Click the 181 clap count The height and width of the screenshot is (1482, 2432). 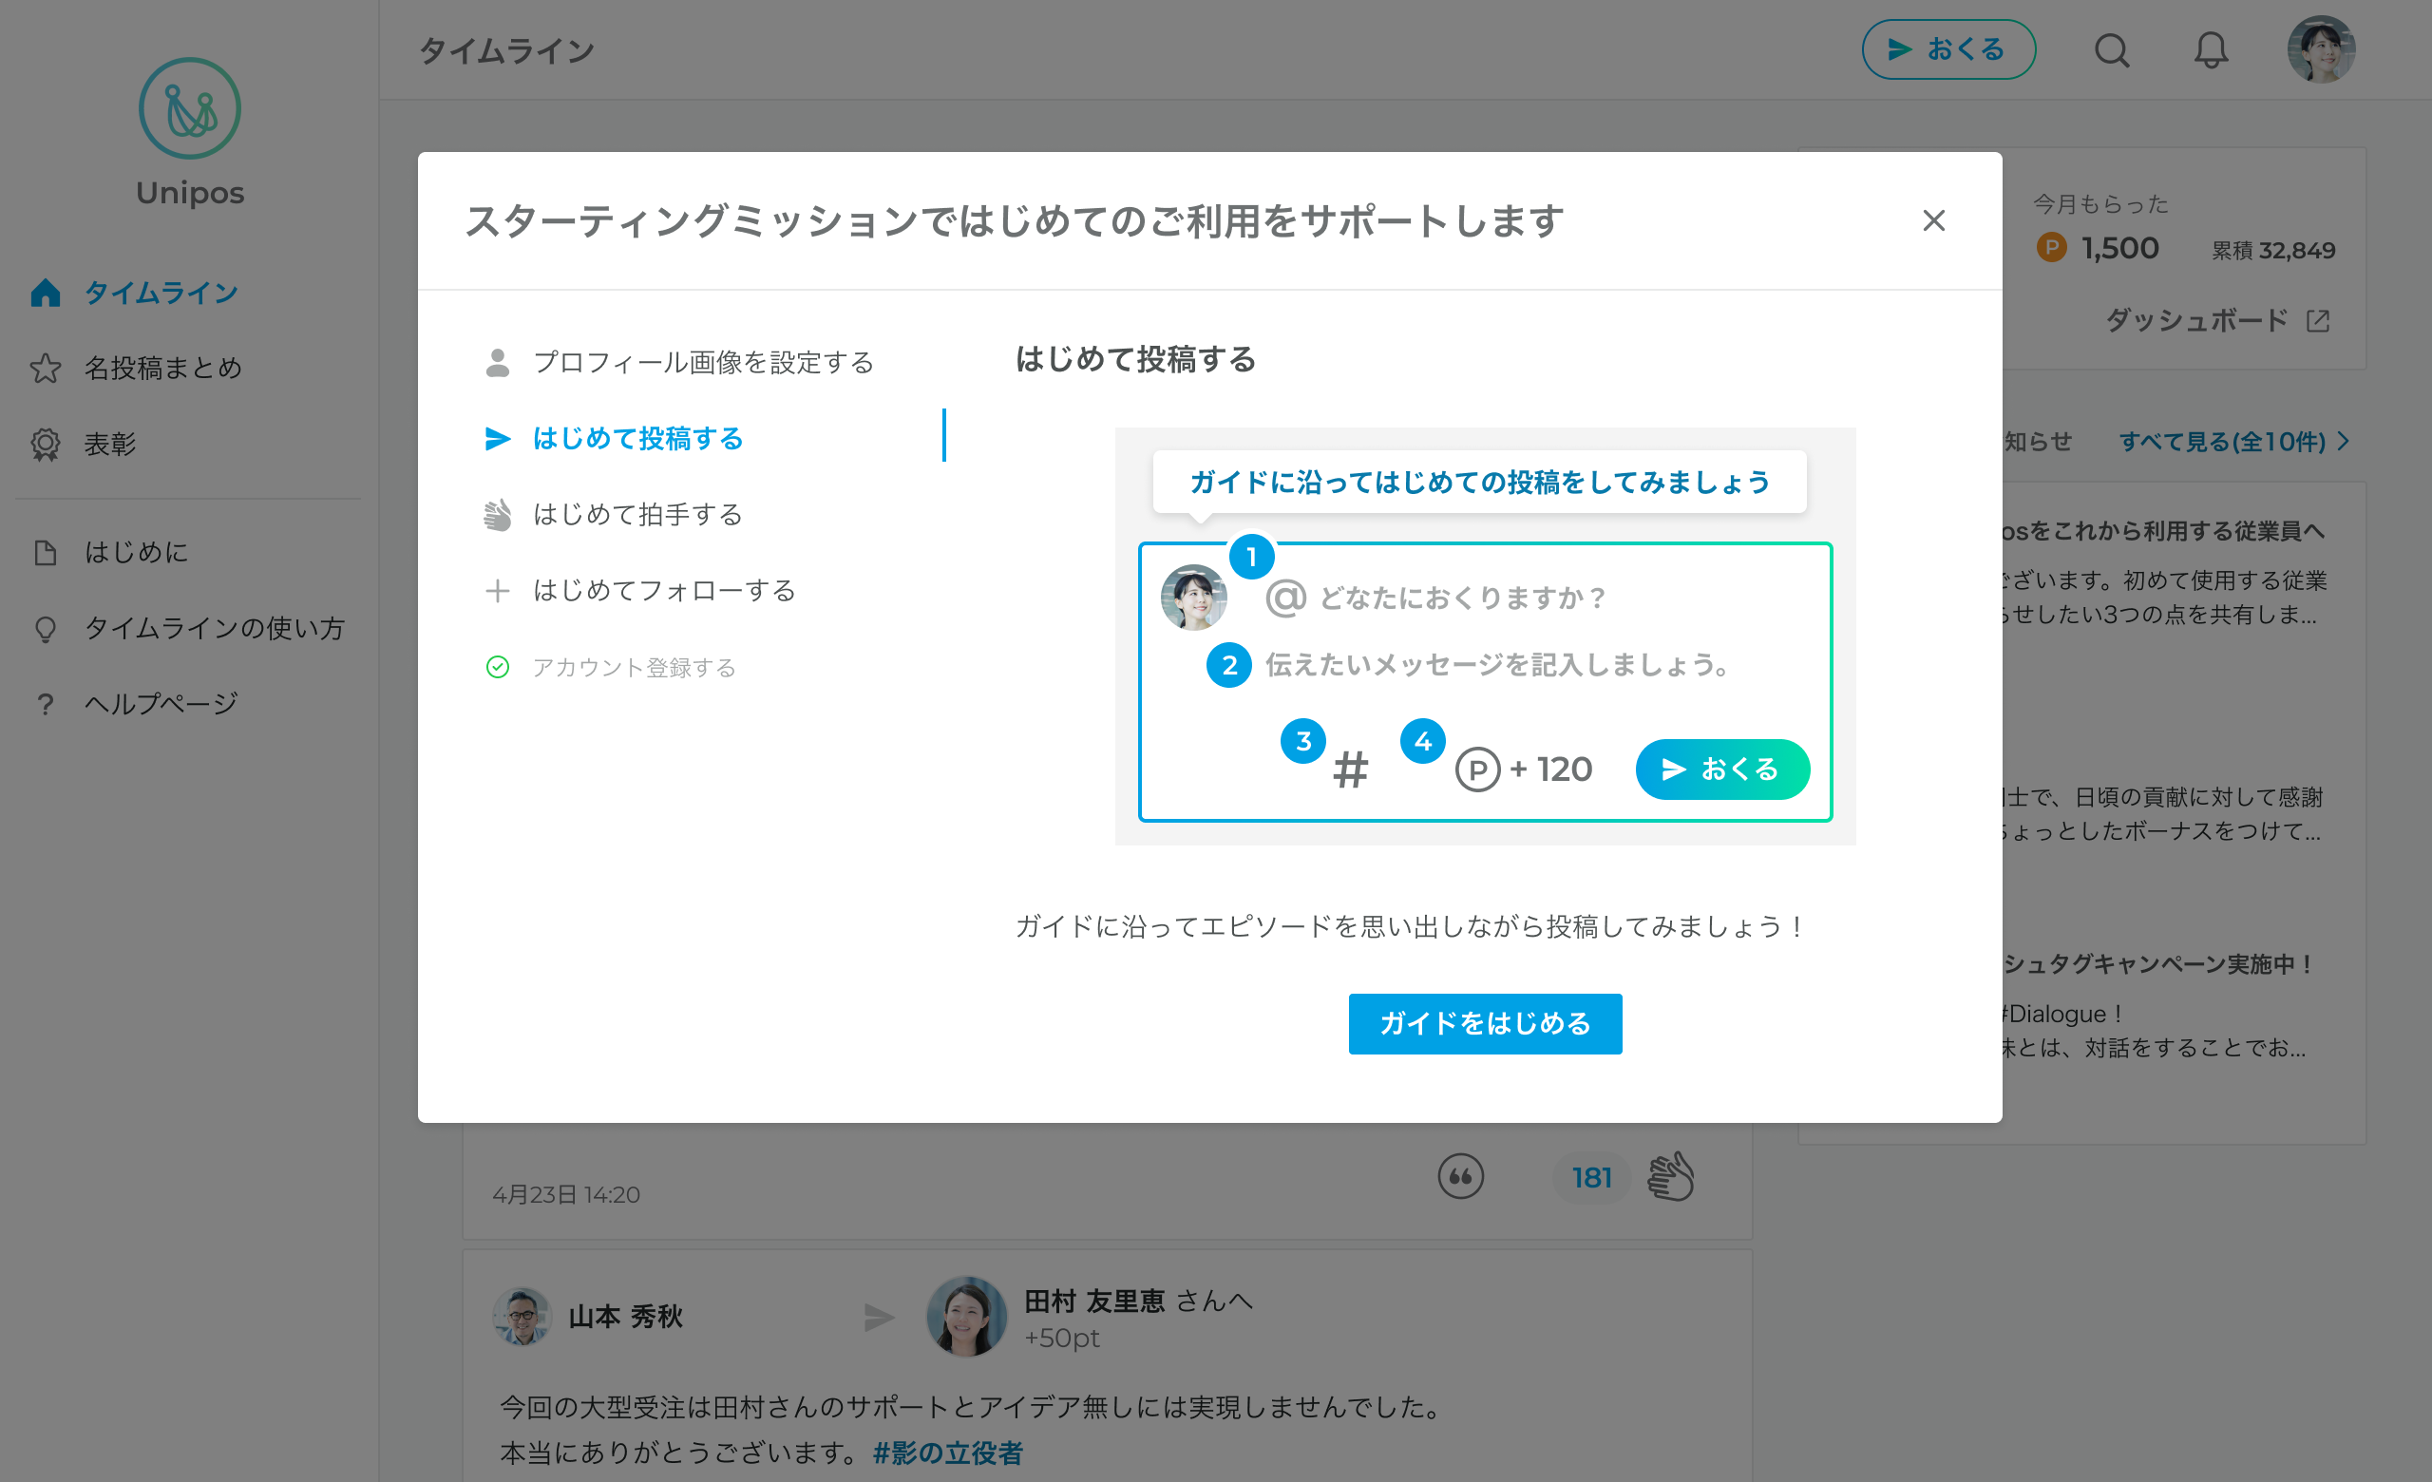[x=1591, y=1177]
